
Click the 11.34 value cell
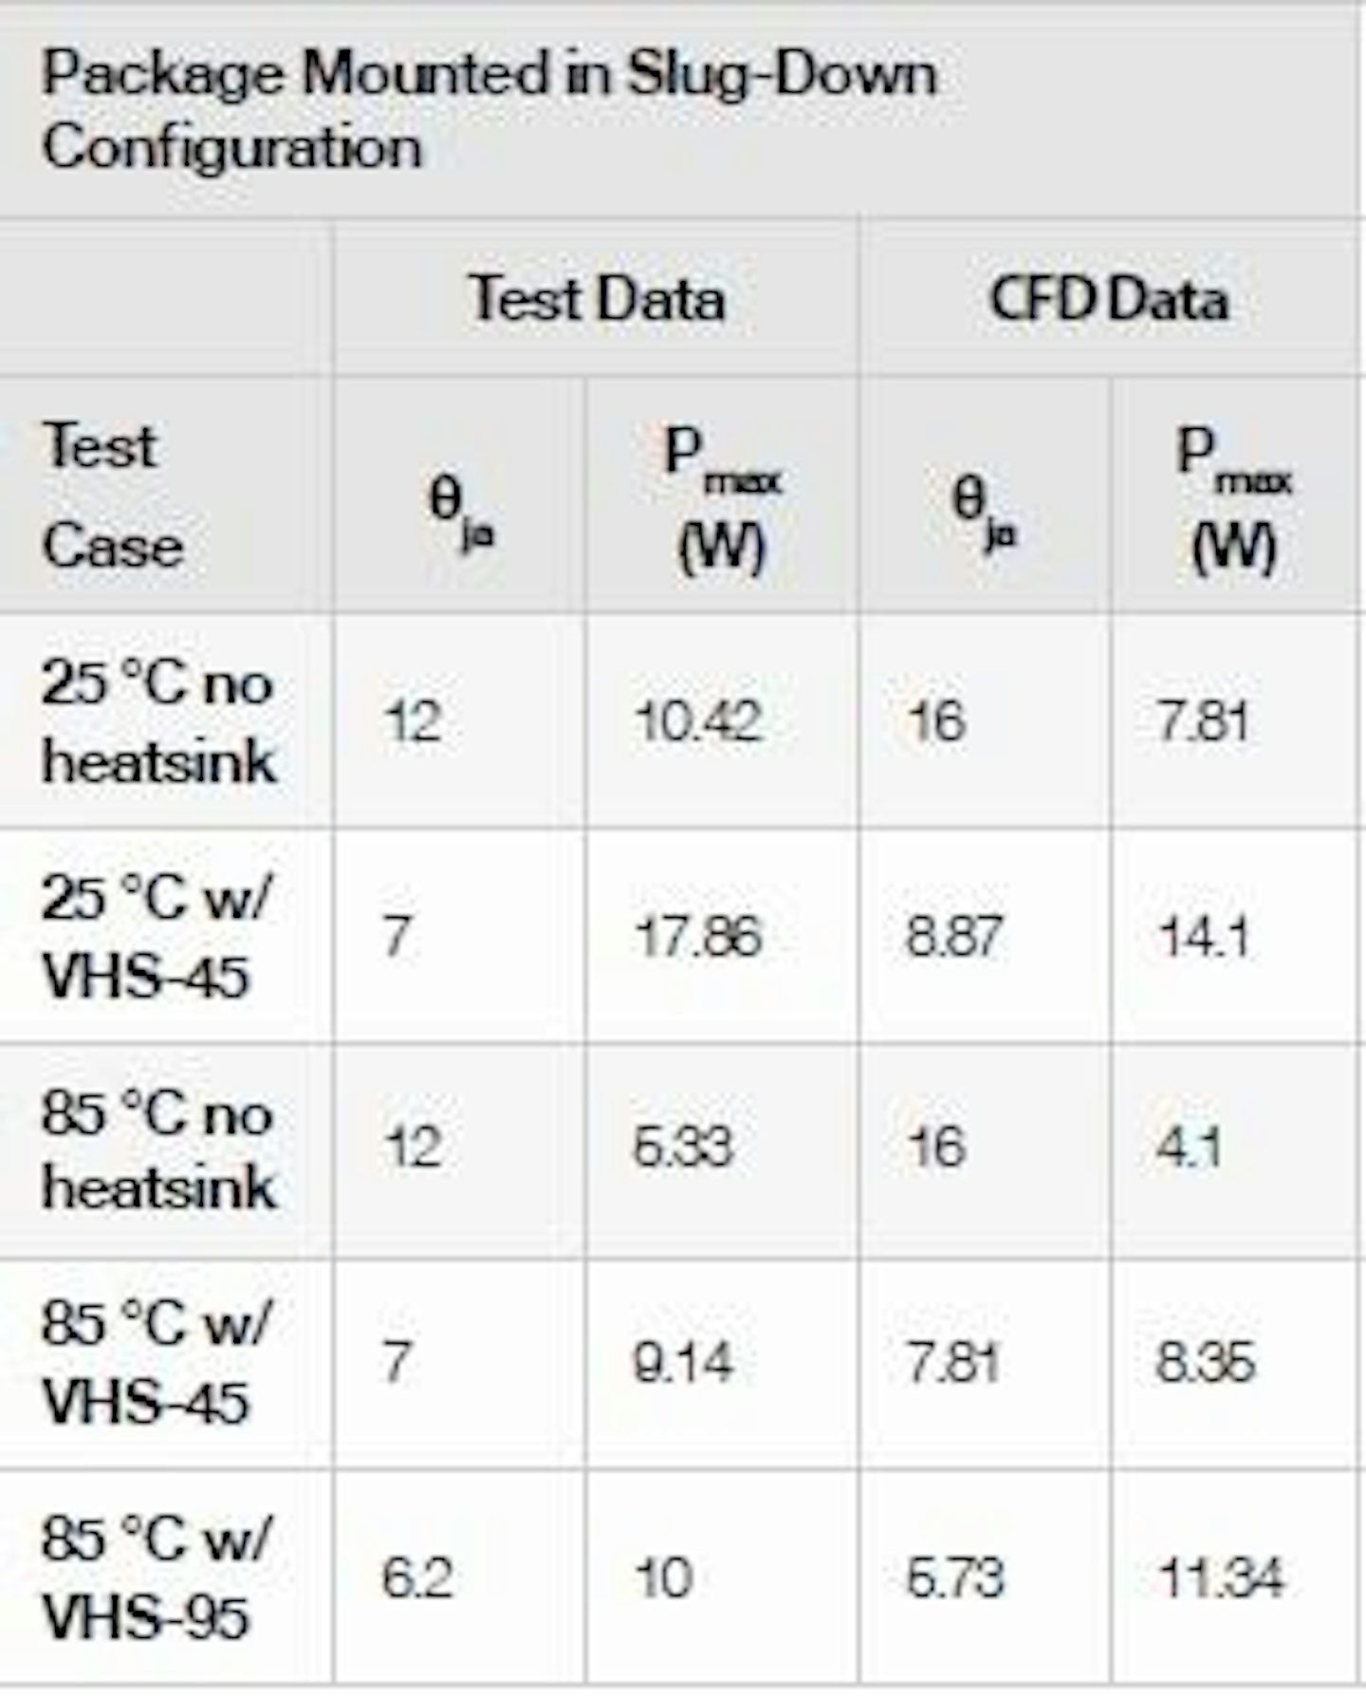[1220, 1577]
